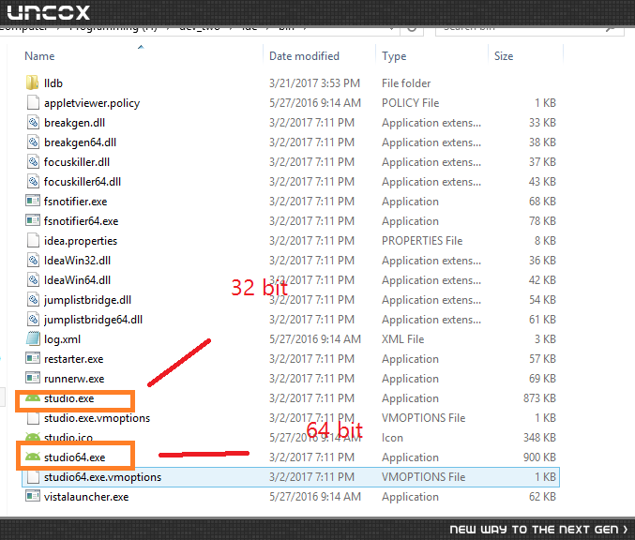Select the lldb folder name

pos(53,83)
